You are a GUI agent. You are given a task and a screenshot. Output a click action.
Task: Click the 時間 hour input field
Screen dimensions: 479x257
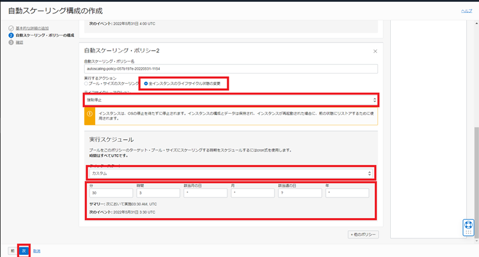157,192
